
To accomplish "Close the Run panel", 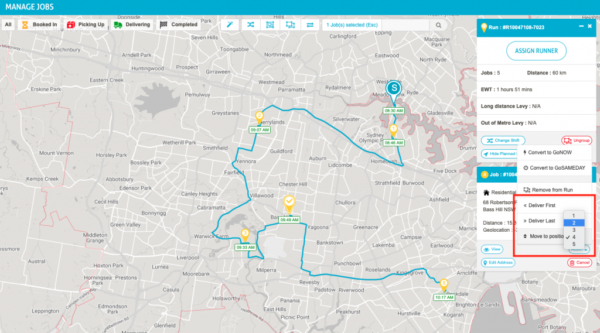I will click(x=589, y=26).
